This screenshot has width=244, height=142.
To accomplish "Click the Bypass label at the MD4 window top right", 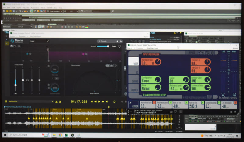I will pos(235,48).
